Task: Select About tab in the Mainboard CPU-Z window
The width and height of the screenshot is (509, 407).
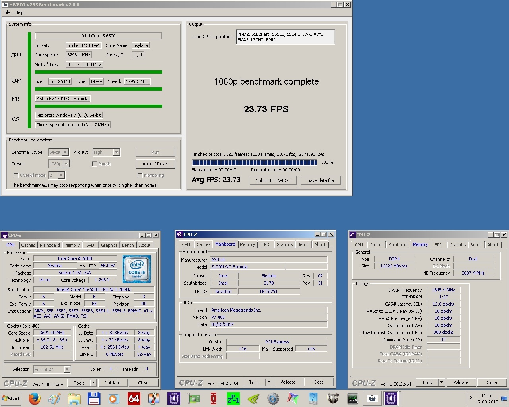Action: (320, 244)
